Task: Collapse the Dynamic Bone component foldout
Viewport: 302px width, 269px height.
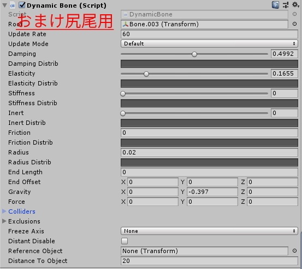Action: [4, 5]
